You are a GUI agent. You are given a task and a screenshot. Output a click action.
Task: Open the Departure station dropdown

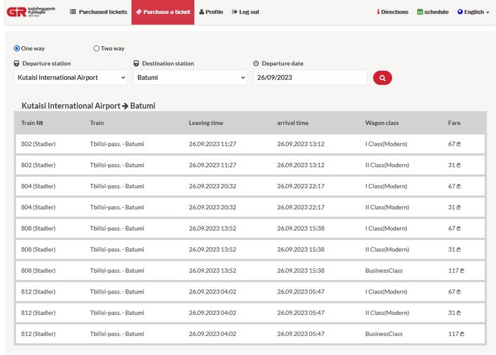[x=71, y=78]
